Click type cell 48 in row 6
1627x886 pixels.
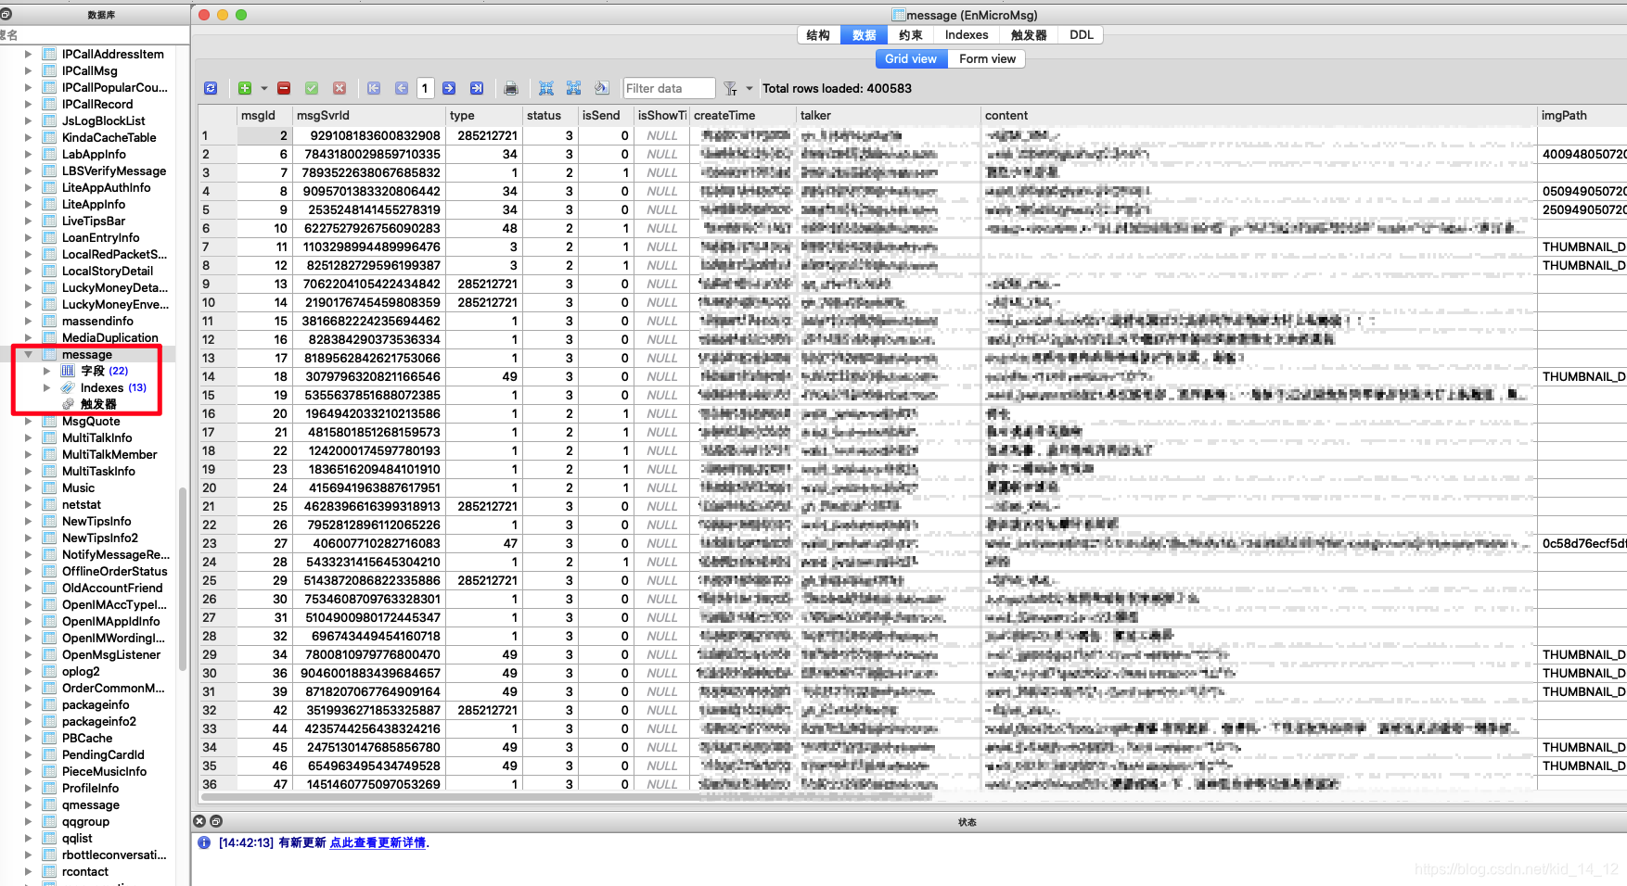pyautogui.click(x=485, y=228)
